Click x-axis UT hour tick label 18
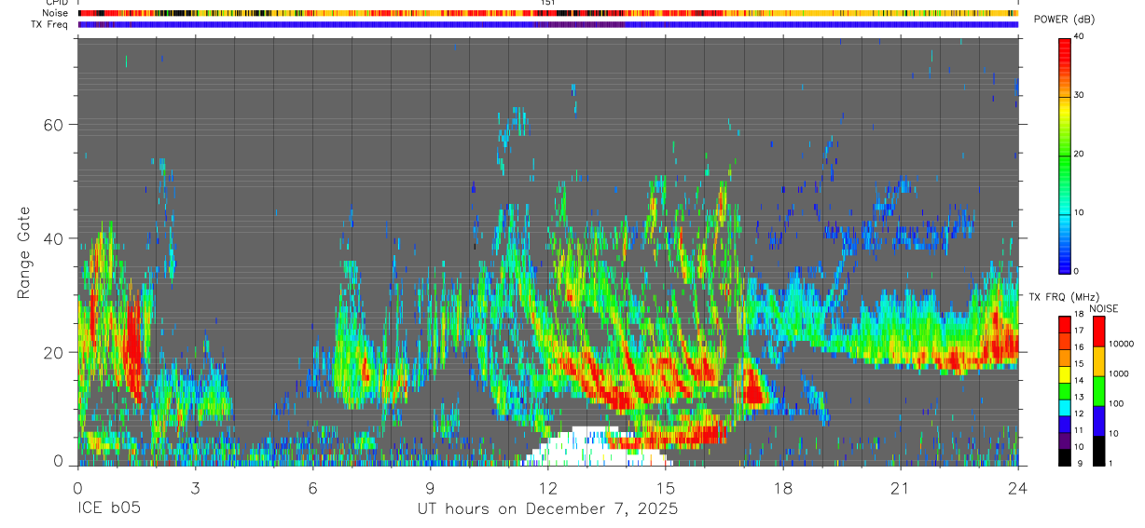This screenshot has width=1145, height=528. coord(782,488)
